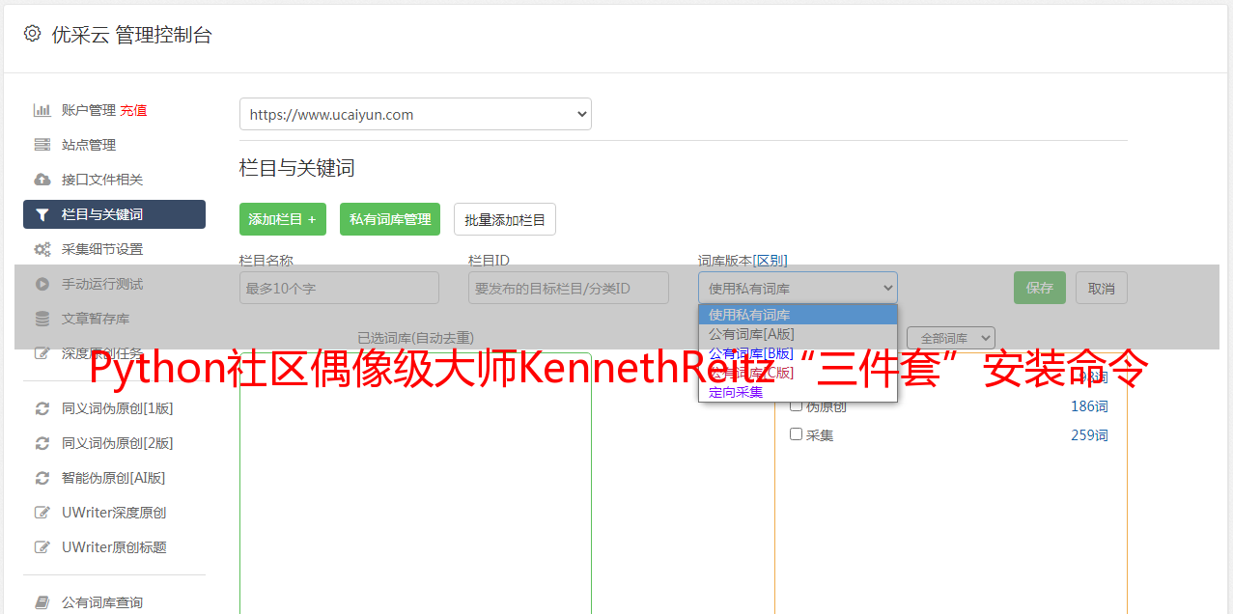The width and height of the screenshot is (1233, 614).
Task: Open 采集细节设置 menu item
Action: (102, 249)
